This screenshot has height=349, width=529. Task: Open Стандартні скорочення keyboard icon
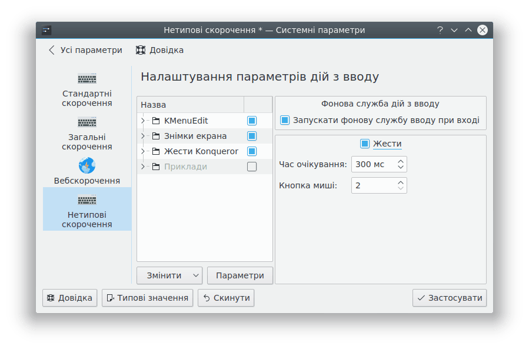pyautogui.click(x=87, y=79)
